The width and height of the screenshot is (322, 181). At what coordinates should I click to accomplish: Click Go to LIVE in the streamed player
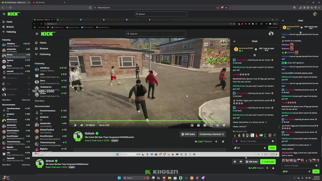coord(104,125)
